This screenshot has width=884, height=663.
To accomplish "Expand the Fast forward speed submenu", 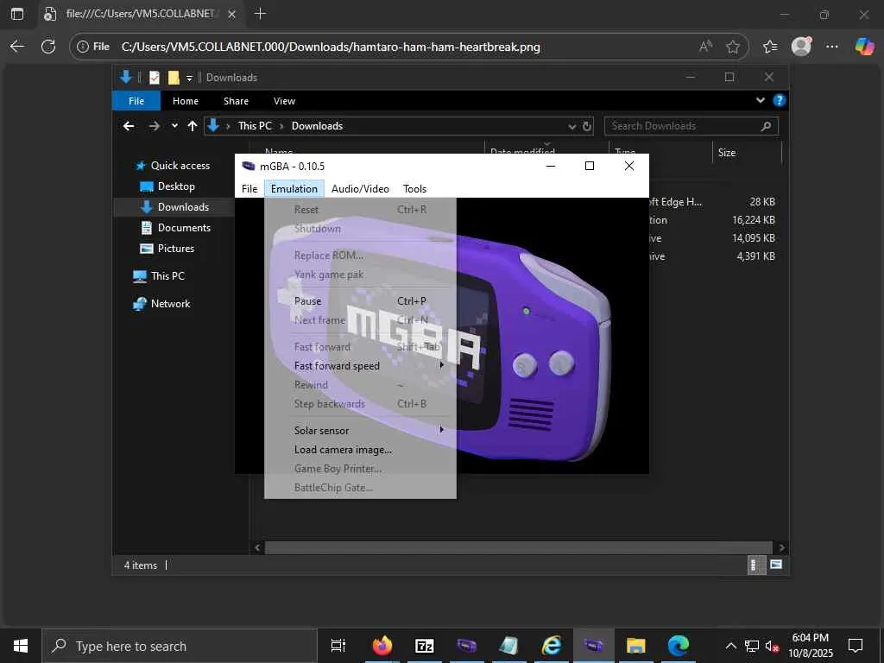I will [360, 366].
